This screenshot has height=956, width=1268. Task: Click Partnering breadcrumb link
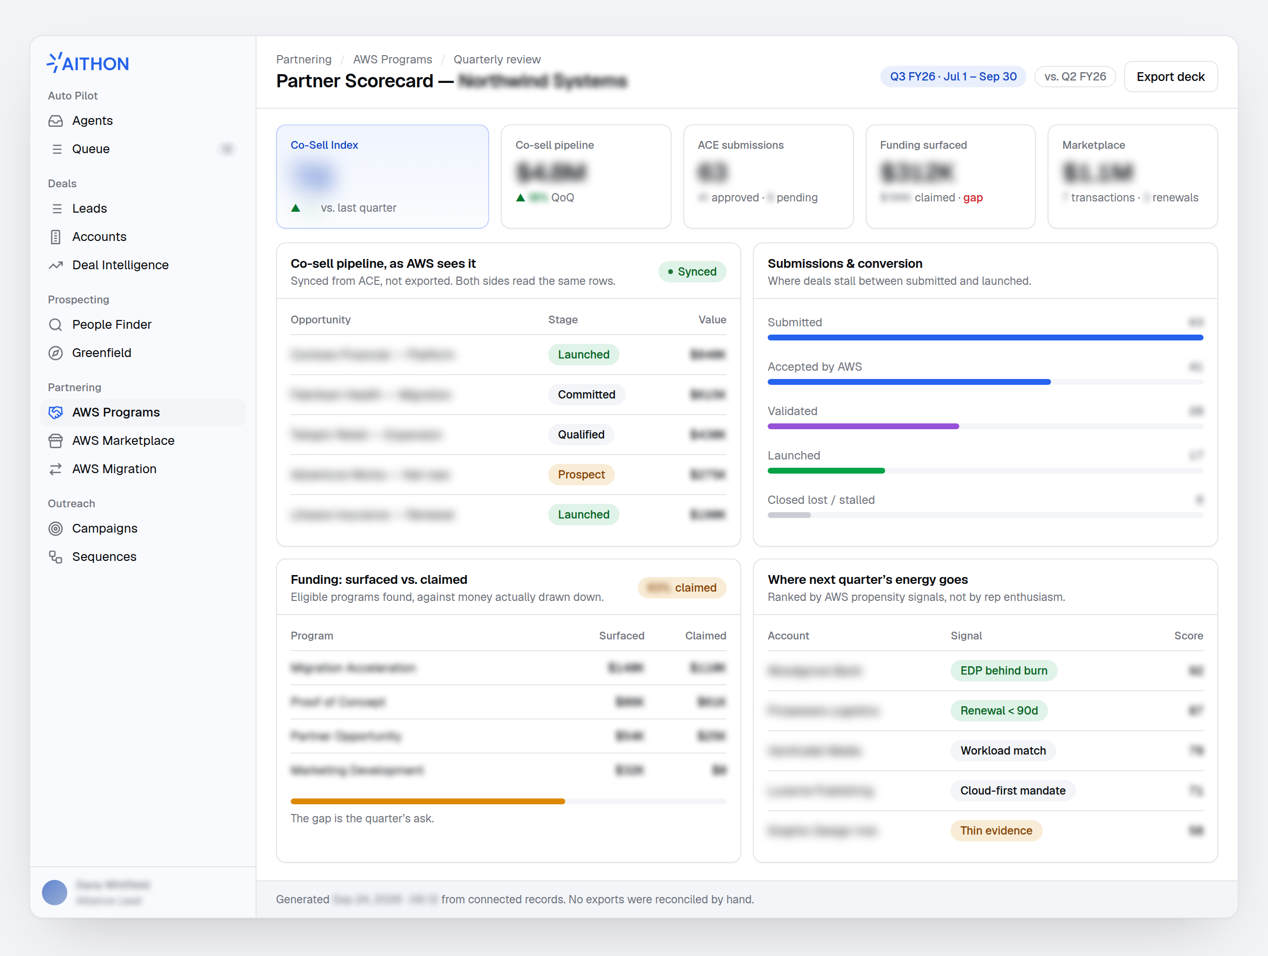(304, 60)
